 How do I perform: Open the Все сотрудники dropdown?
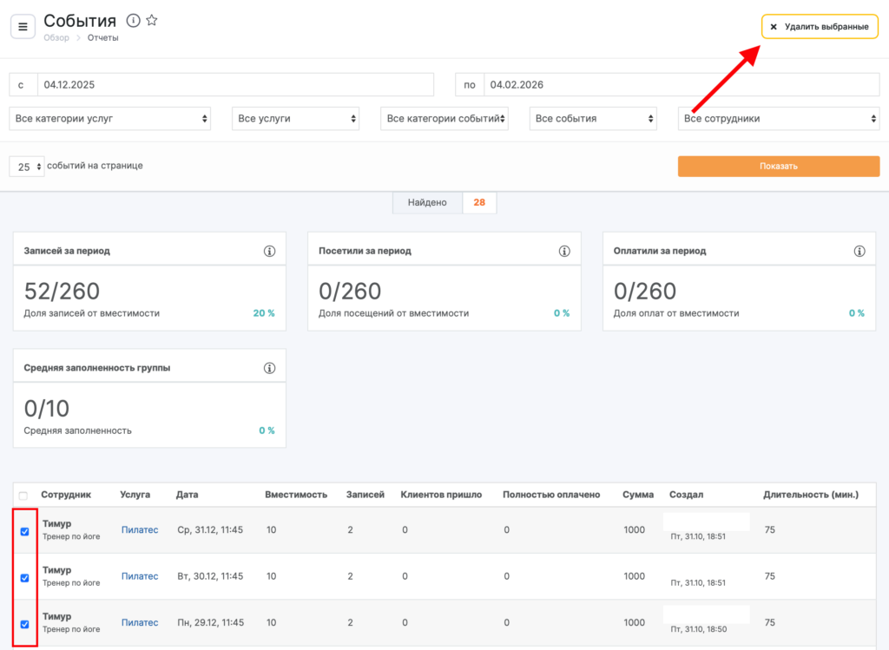click(778, 119)
